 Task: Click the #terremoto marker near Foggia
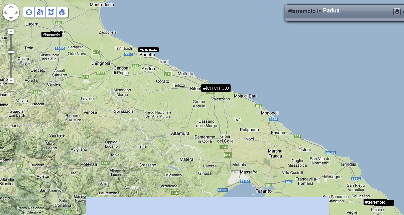[51, 34]
